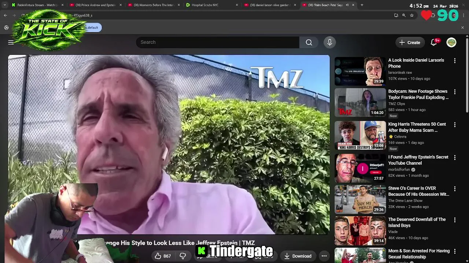Click the Island Boys 39:14 thumbnail
Screen dimensions: 469x263
point(360,230)
